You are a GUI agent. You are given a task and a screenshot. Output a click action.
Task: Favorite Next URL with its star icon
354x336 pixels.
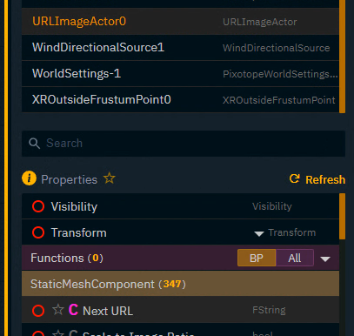click(x=58, y=310)
